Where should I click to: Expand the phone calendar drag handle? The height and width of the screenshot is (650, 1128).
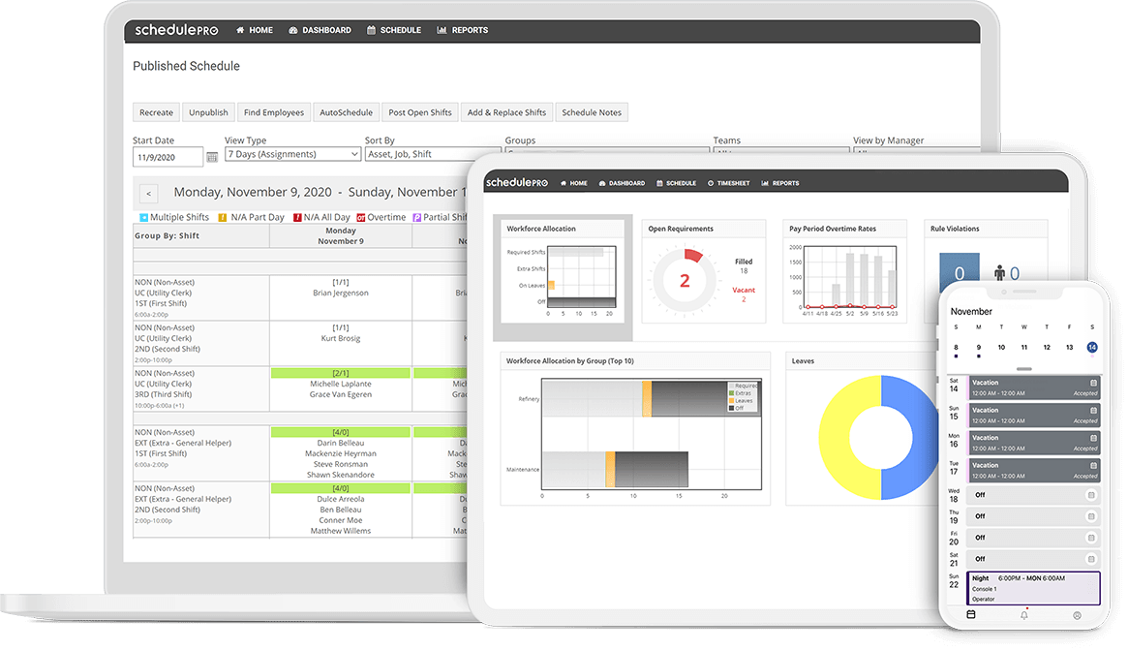pyautogui.click(x=1024, y=369)
